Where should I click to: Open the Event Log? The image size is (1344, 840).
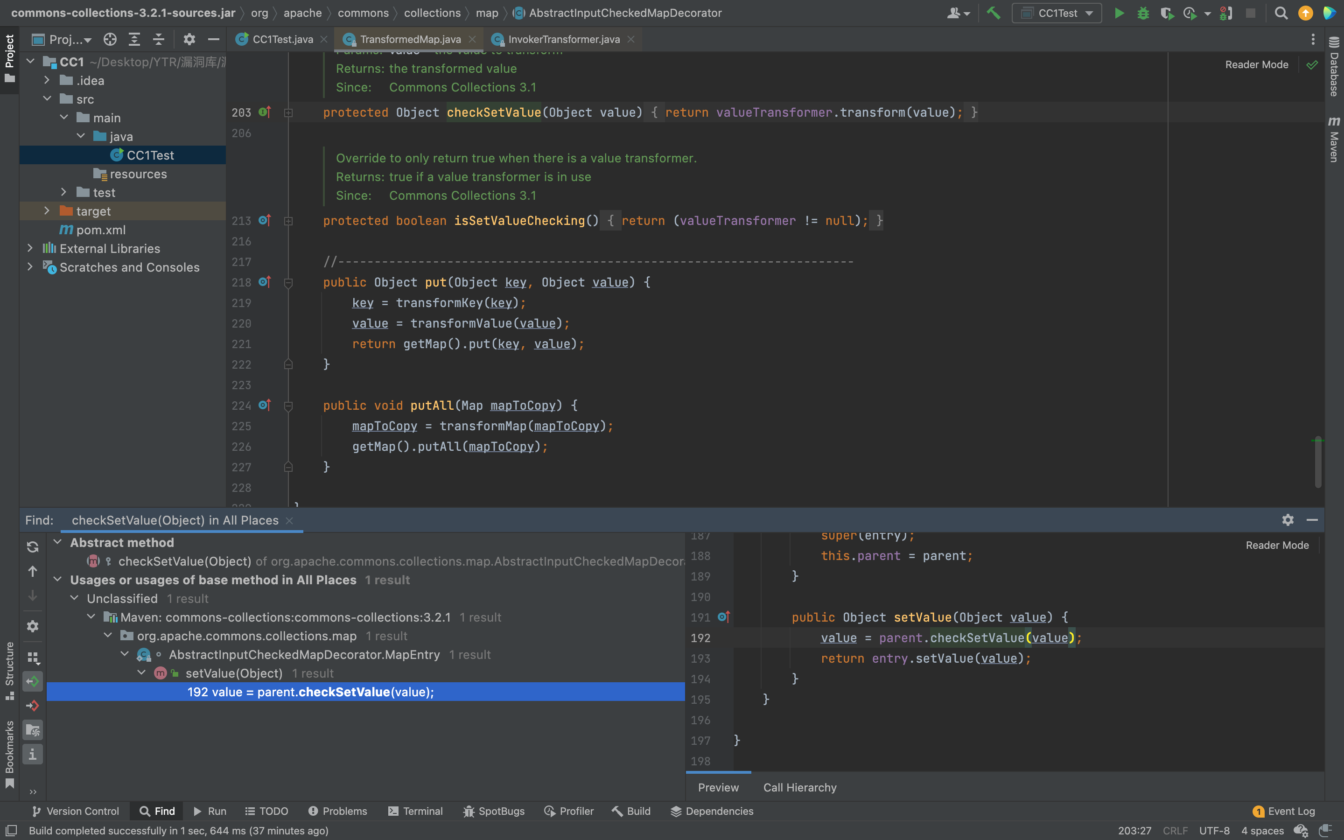[1284, 811]
